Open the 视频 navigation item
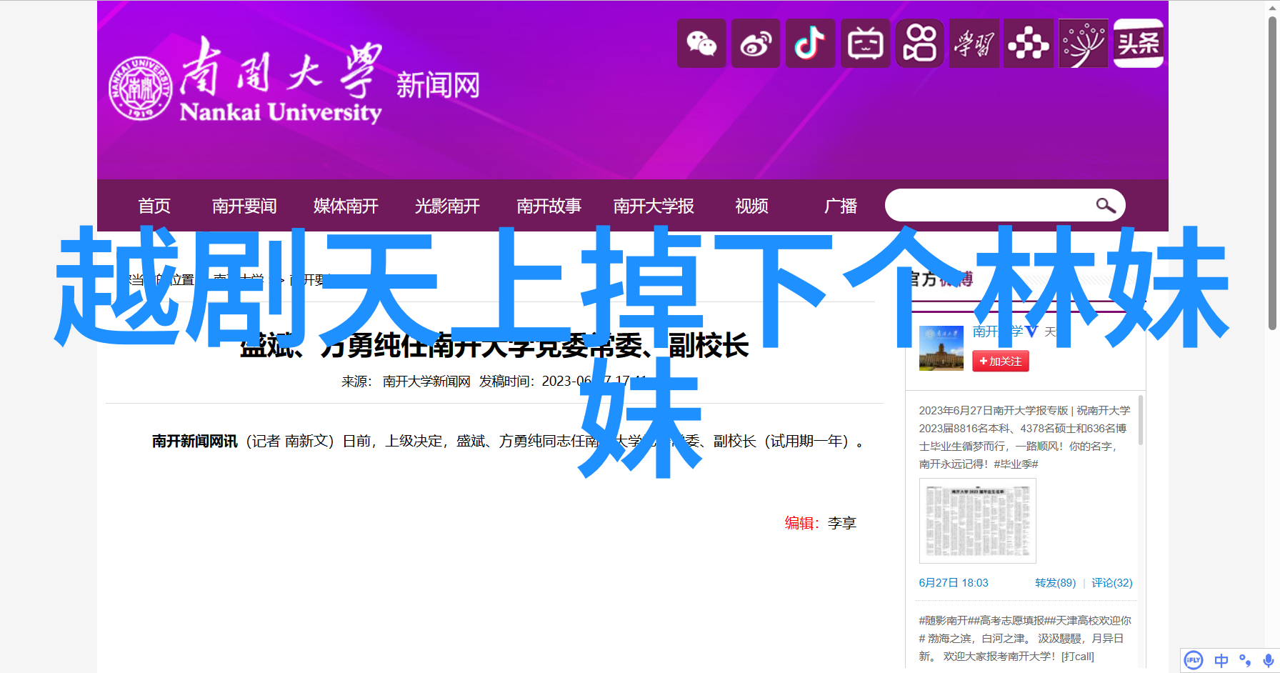Image resolution: width=1280 pixels, height=673 pixels. point(751,206)
